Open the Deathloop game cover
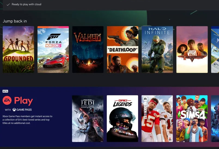The height and width of the screenshot is (149, 219). [123, 50]
